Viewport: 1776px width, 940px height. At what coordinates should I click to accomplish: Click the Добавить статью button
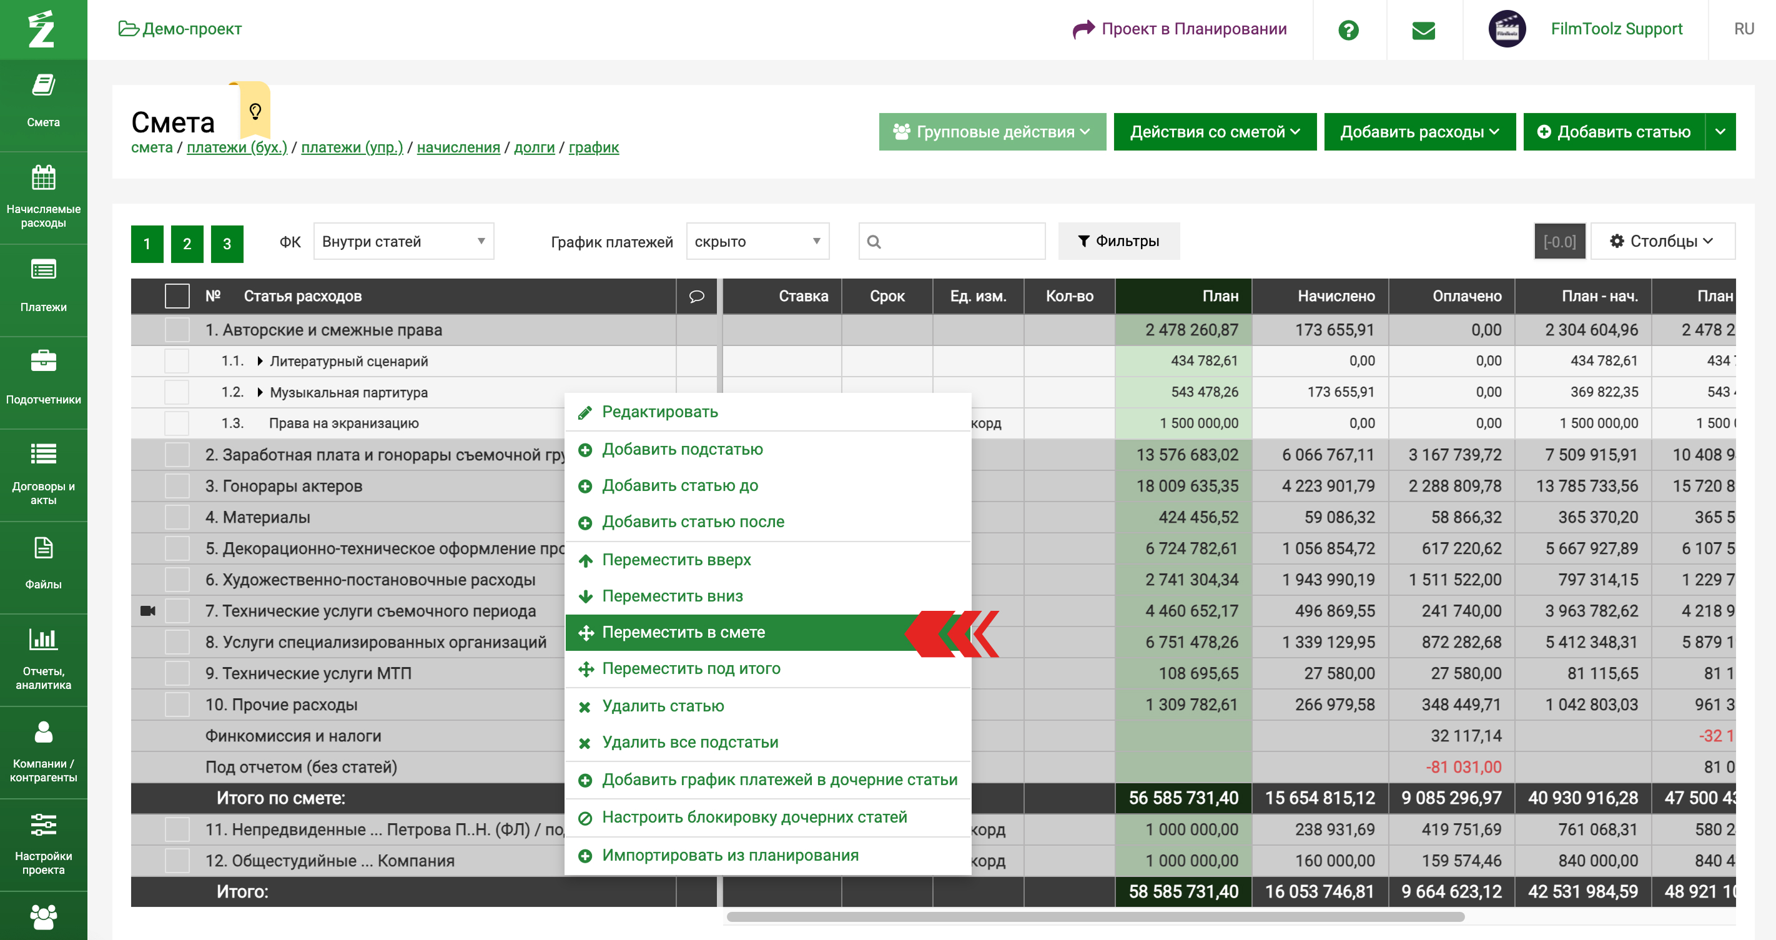(1614, 132)
